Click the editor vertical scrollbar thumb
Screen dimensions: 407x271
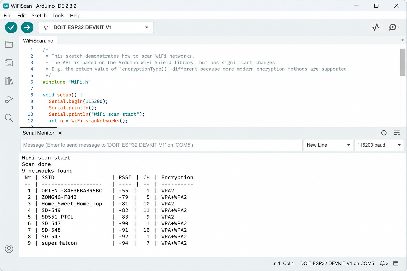coord(403,62)
